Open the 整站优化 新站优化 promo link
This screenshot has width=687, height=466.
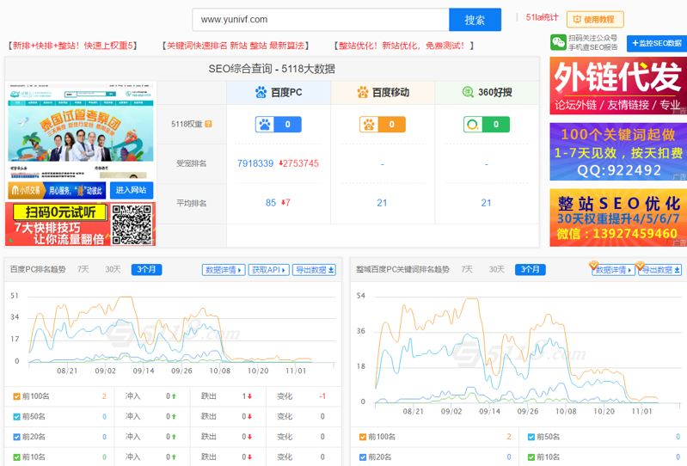pyautogui.click(x=403, y=46)
